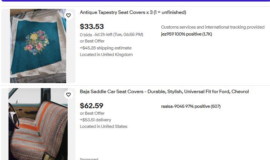270x160 pixels.
Task: Click the Sponsored label below Baja listing
Action: point(89,158)
